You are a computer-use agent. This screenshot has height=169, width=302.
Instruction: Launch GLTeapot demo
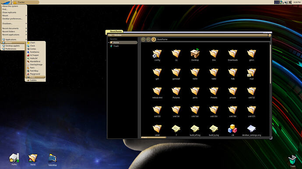pyautogui.click(x=35, y=55)
